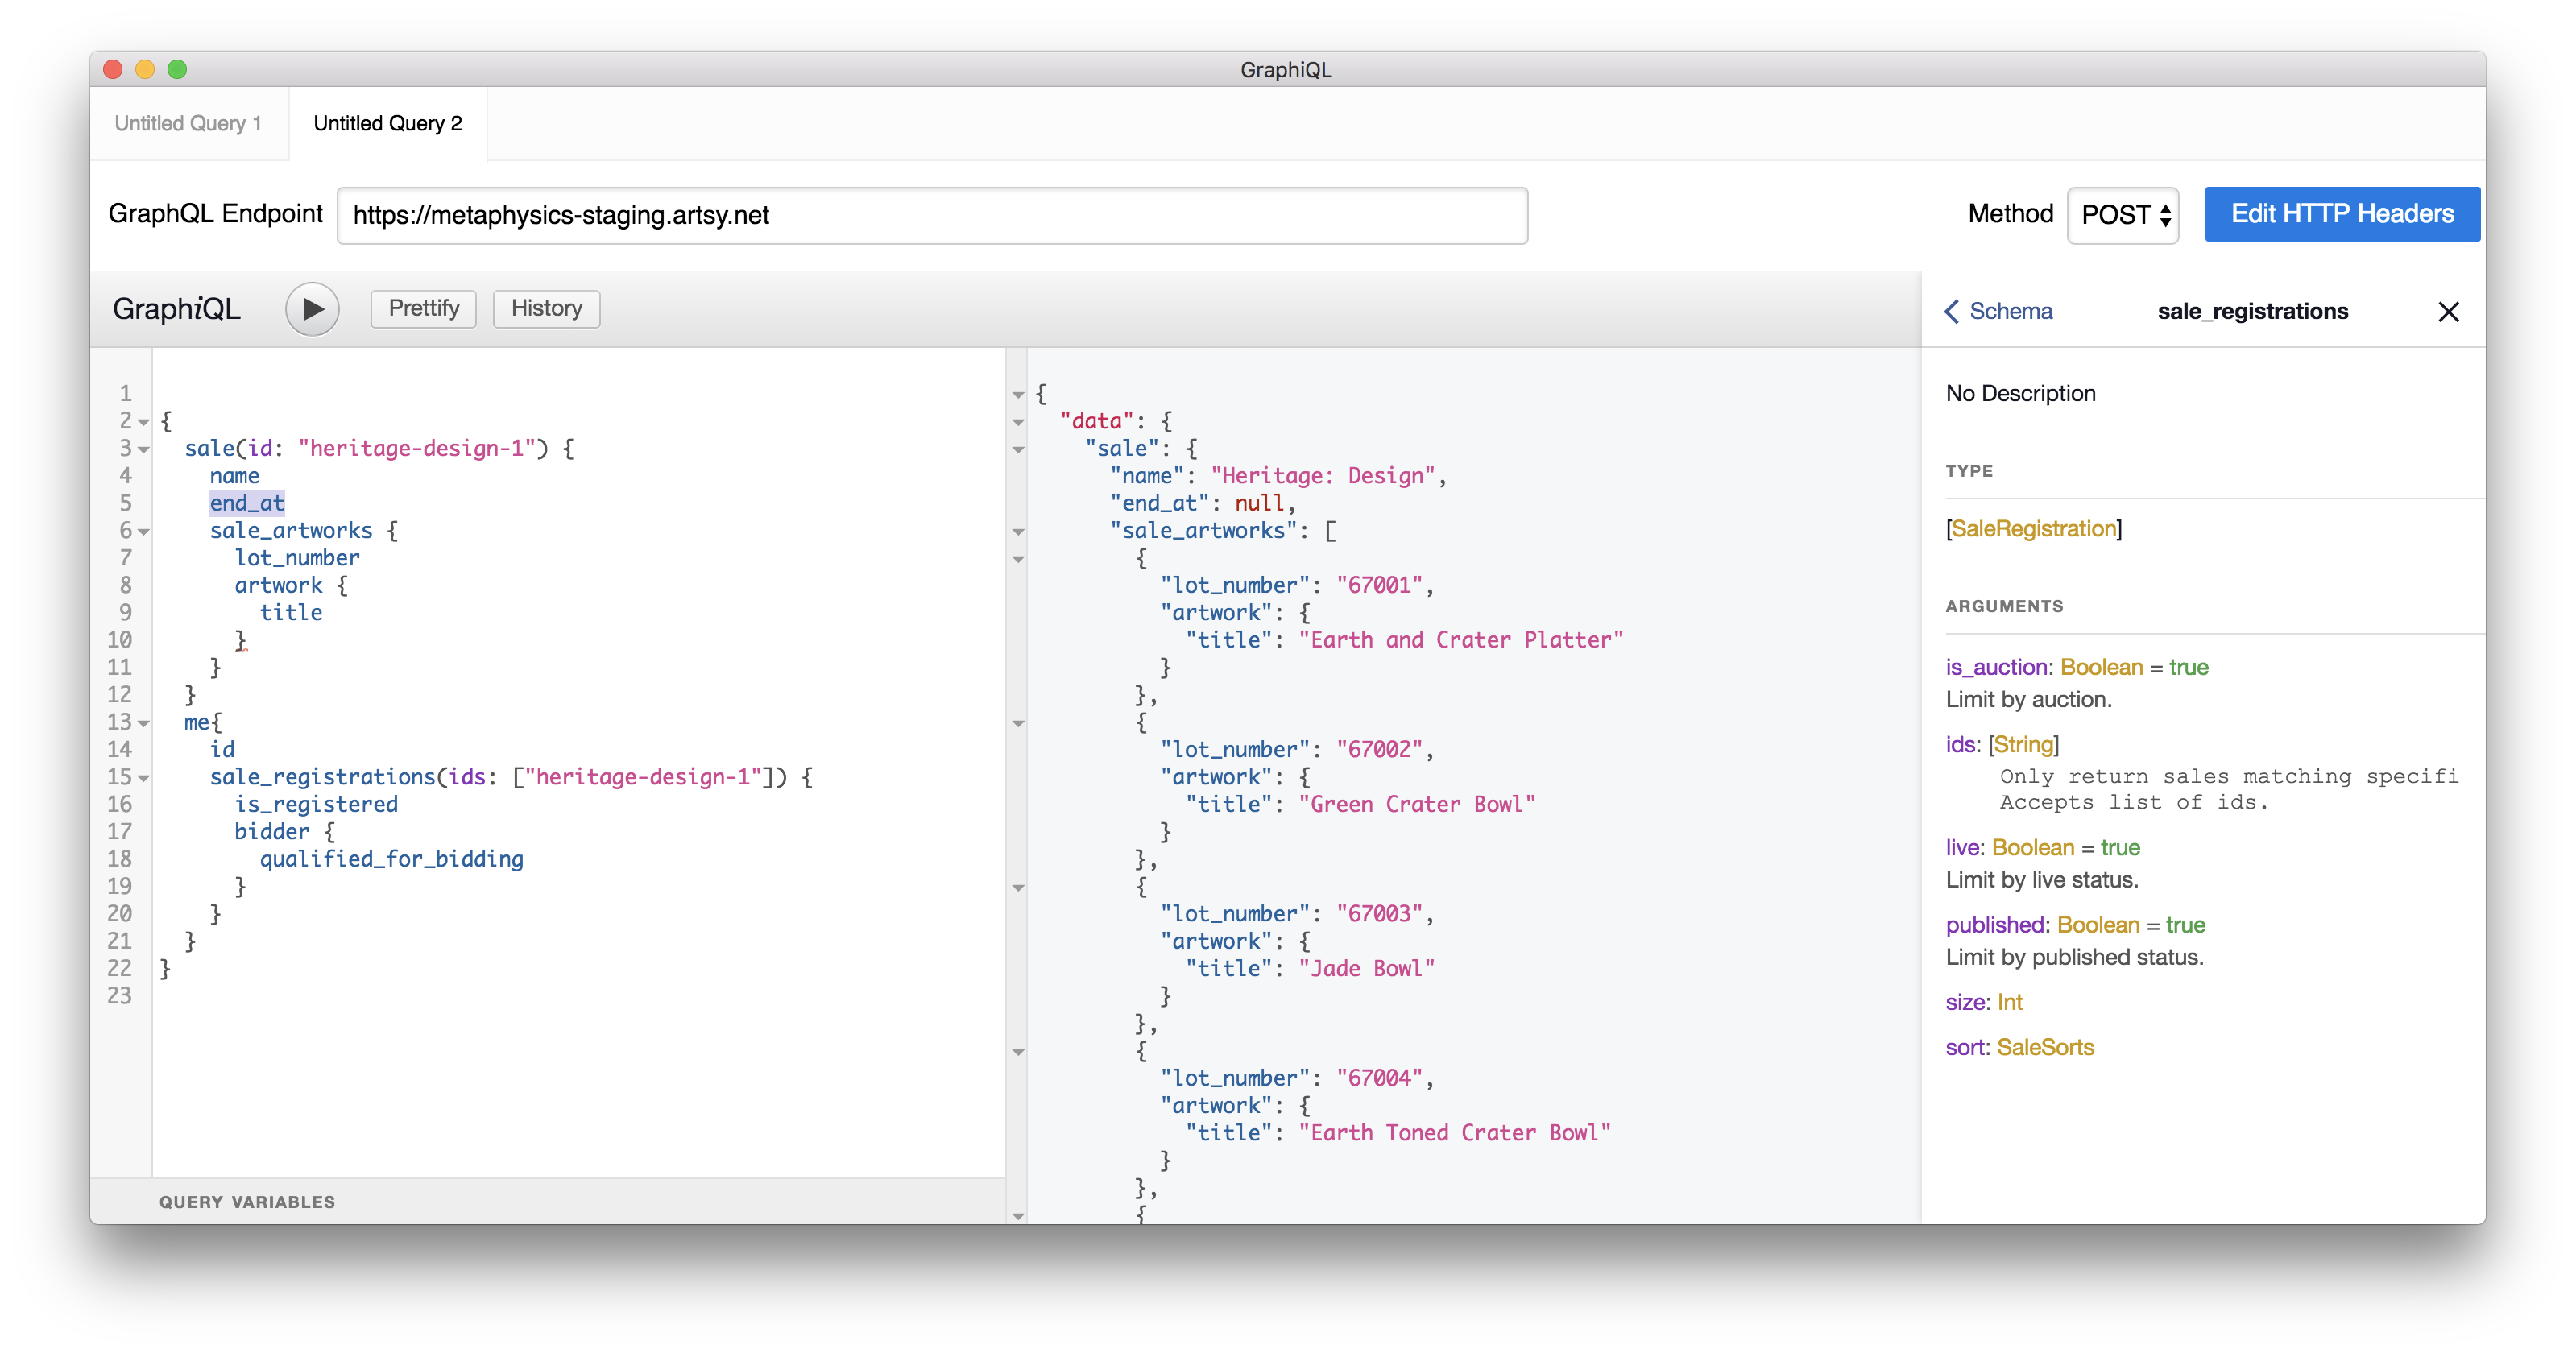Expand the Query Variables pane

coord(247,1202)
